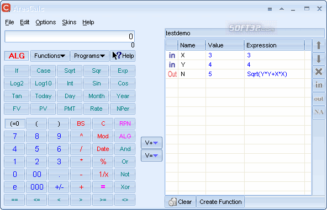This screenshot has height=210, width=327.
Task: Click the ^ power key
Action: click(81, 136)
